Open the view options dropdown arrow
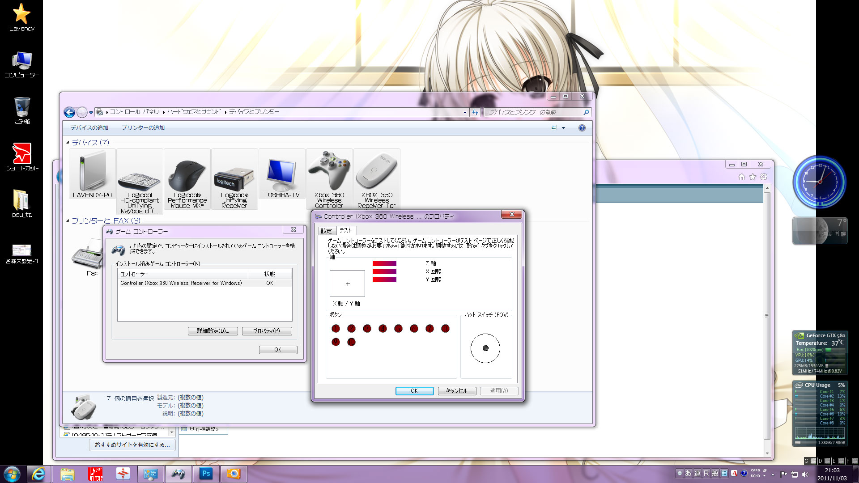The width and height of the screenshot is (859, 483). click(x=563, y=128)
